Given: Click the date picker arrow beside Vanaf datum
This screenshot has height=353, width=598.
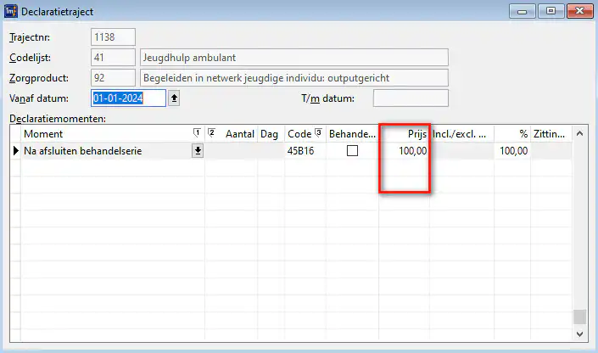Looking at the screenshot, I should point(175,98).
